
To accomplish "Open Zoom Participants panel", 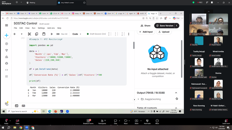I will 102,121.
